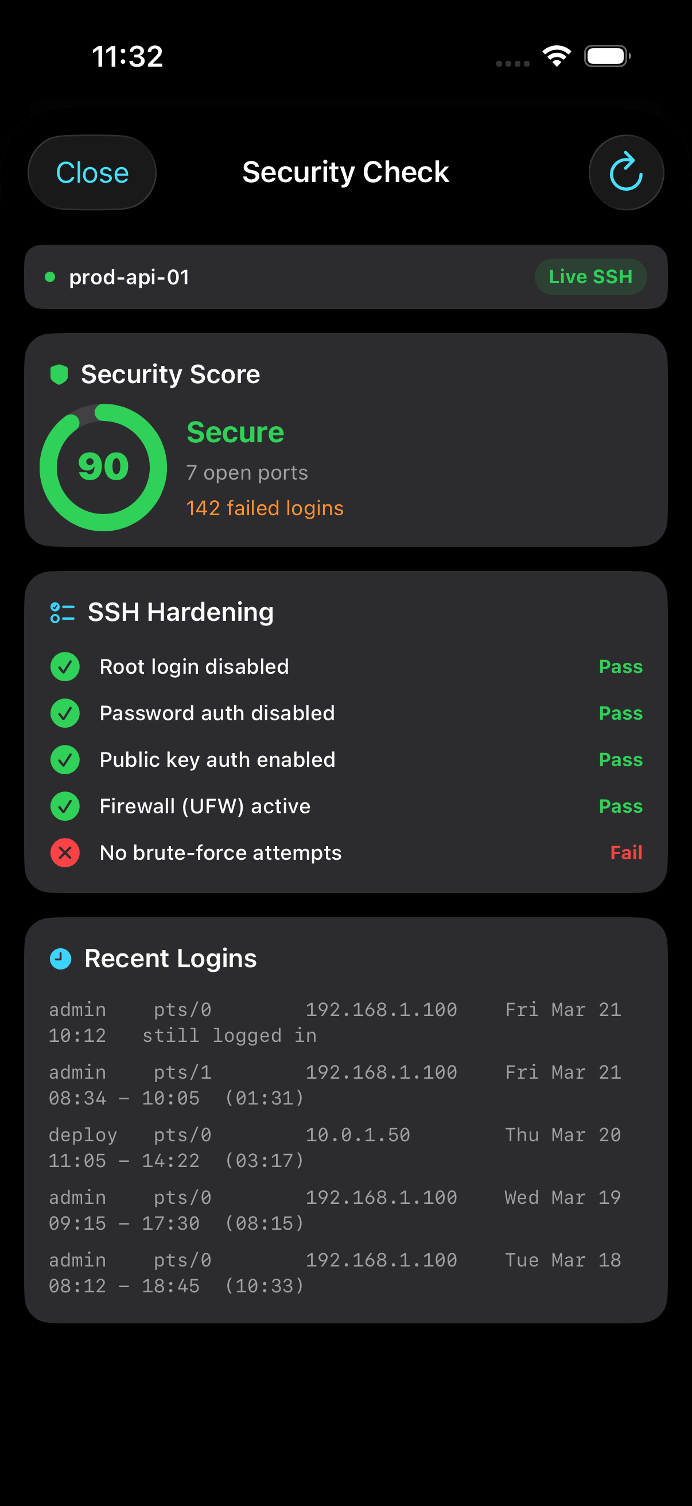Tap the refresh security check icon
The image size is (692, 1506).
coord(625,172)
